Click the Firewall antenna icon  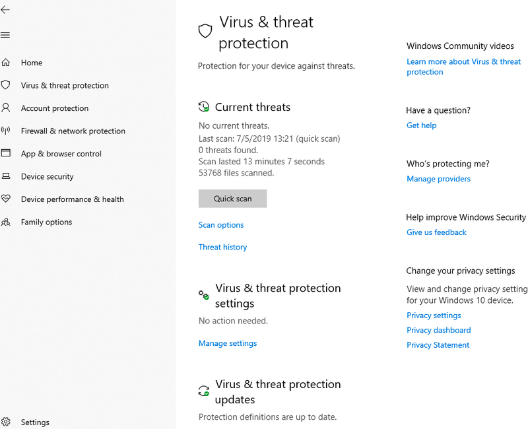6,130
